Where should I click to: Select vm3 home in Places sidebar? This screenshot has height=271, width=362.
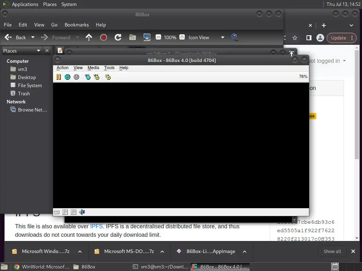[22, 69]
